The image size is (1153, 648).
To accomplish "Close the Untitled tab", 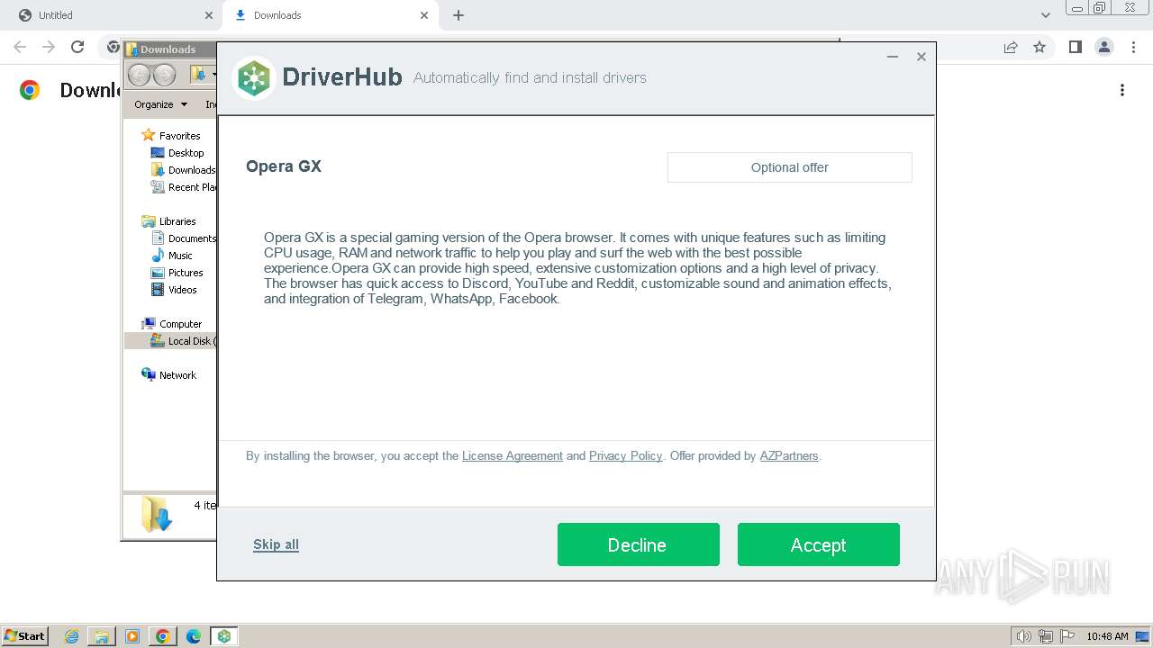I will 209,15.
